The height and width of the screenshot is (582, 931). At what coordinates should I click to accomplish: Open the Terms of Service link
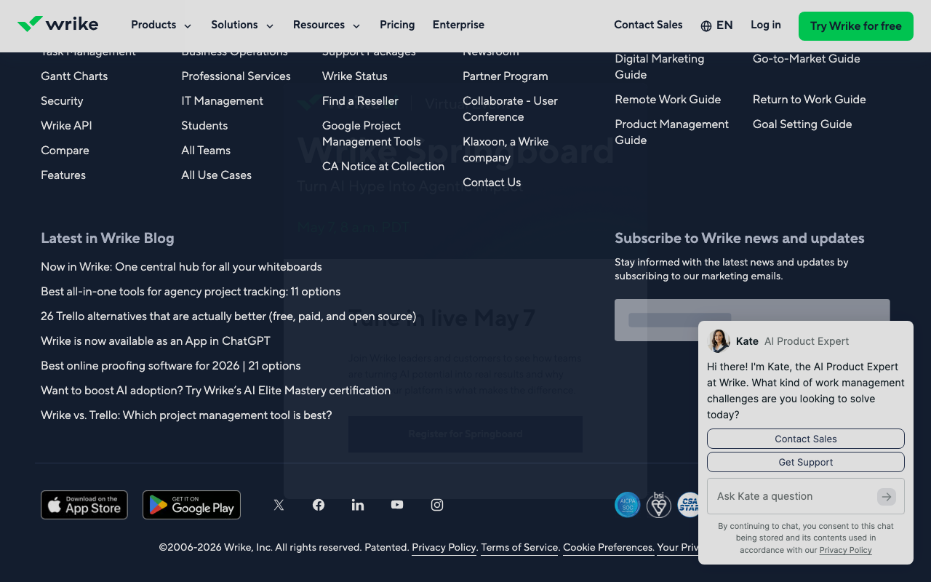pyautogui.click(x=519, y=547)
